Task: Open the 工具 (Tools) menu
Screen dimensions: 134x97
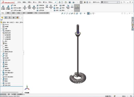Action: 40,2
